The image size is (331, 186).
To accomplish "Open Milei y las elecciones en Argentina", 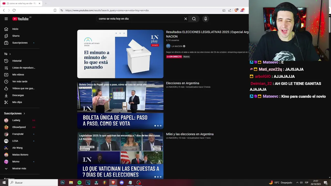I will coord(190,134).
